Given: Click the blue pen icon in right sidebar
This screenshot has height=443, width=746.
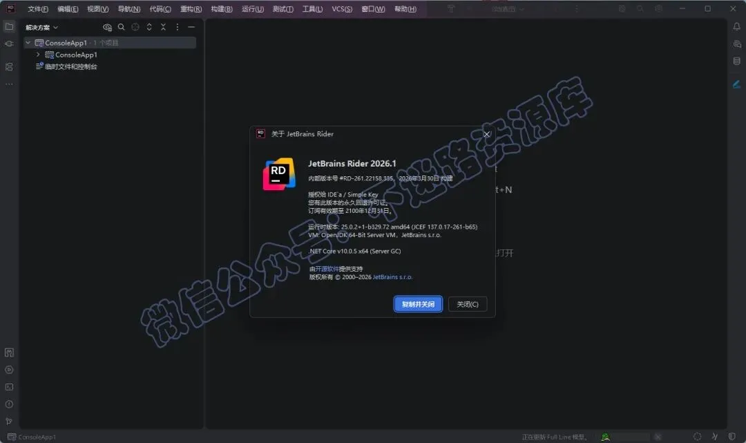Looking at the screenshot, I should 736,84.
